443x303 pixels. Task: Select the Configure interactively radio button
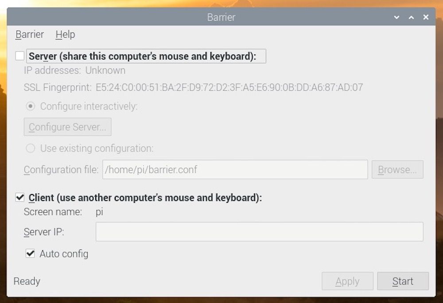(x=29, y=106)
